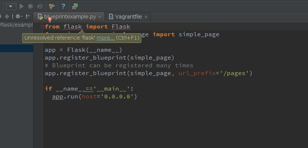Click the Run play button
Image resolution: width=308 pixels, height=148 pixels.
[x=22, y=6]
